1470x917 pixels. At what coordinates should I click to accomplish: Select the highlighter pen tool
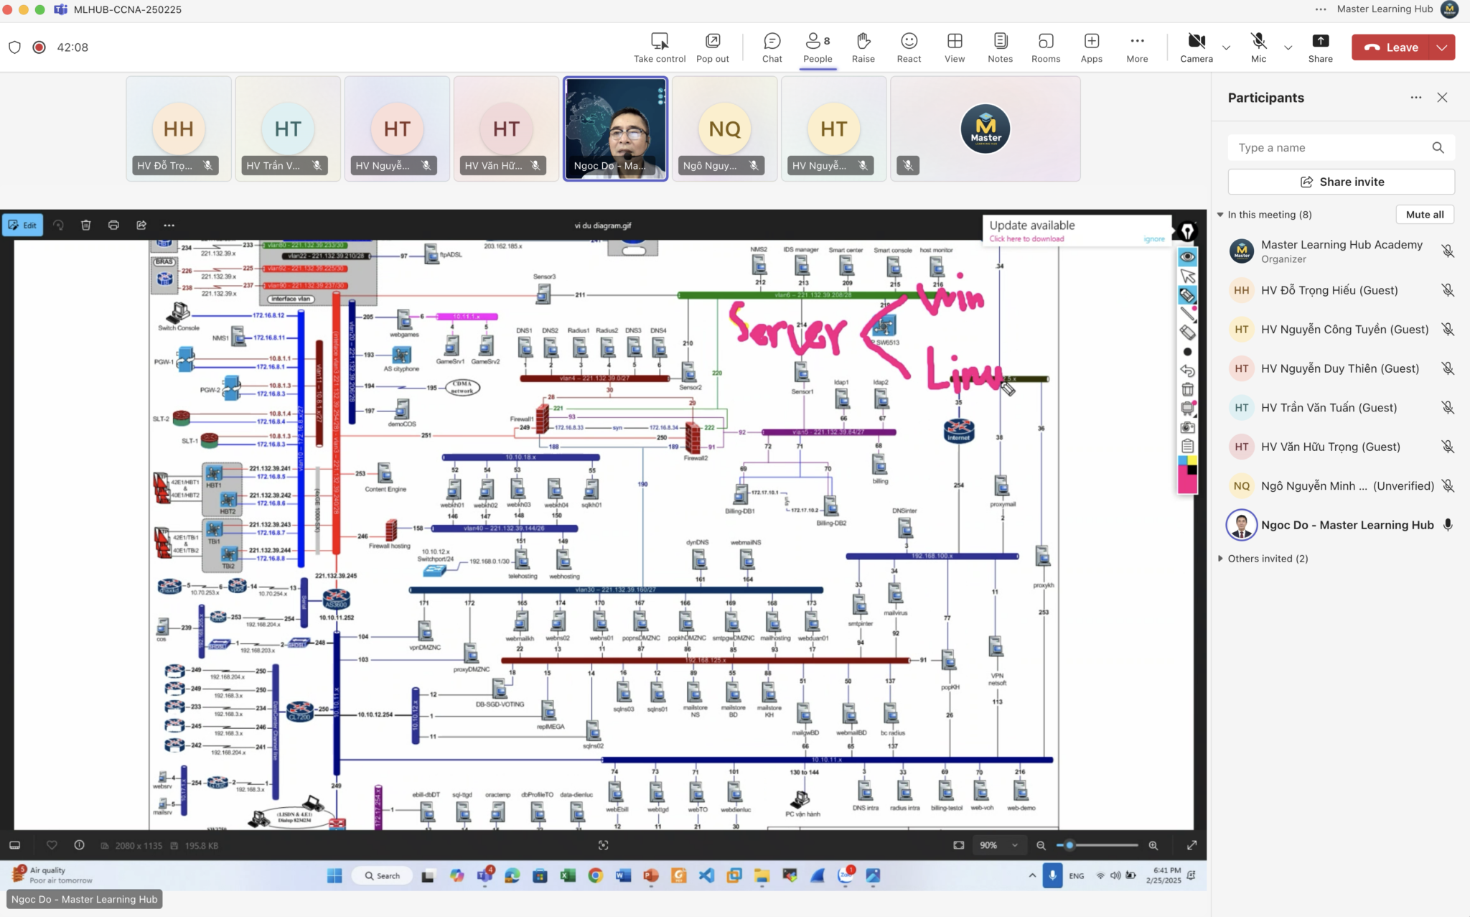[1187, 295]
